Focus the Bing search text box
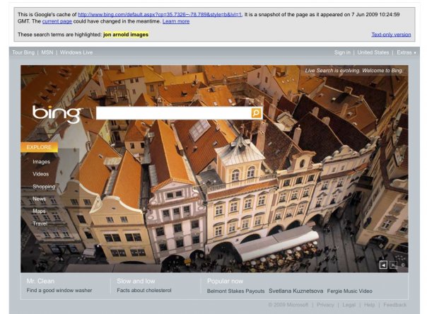This screenshot has height=314, width=427. (x=174, y=113)
